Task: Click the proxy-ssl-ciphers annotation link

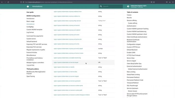Action: click(67, 30)
